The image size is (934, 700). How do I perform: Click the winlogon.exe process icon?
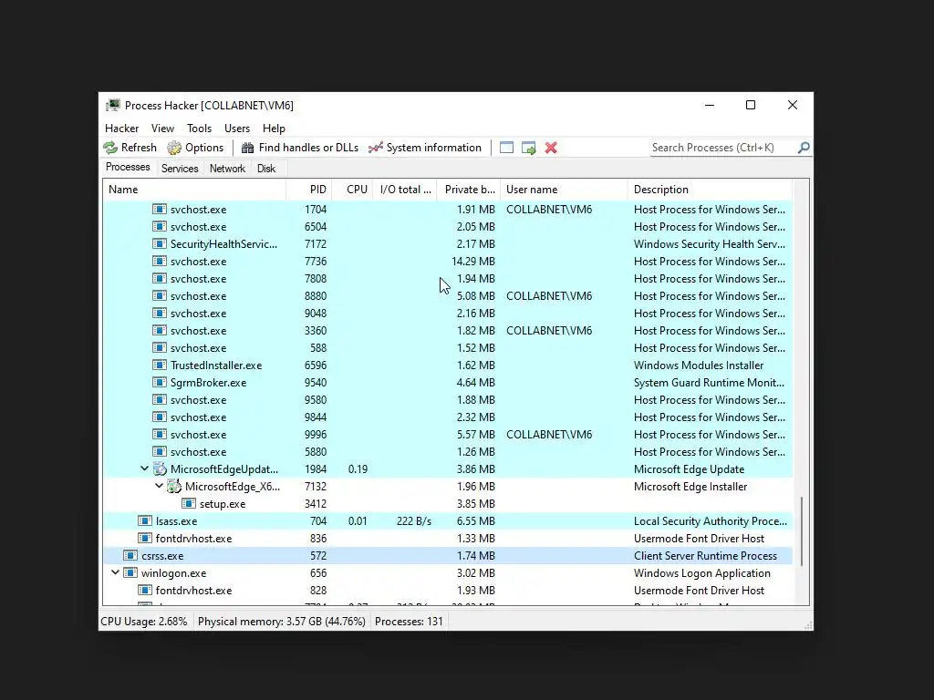[x=130, y=572]
